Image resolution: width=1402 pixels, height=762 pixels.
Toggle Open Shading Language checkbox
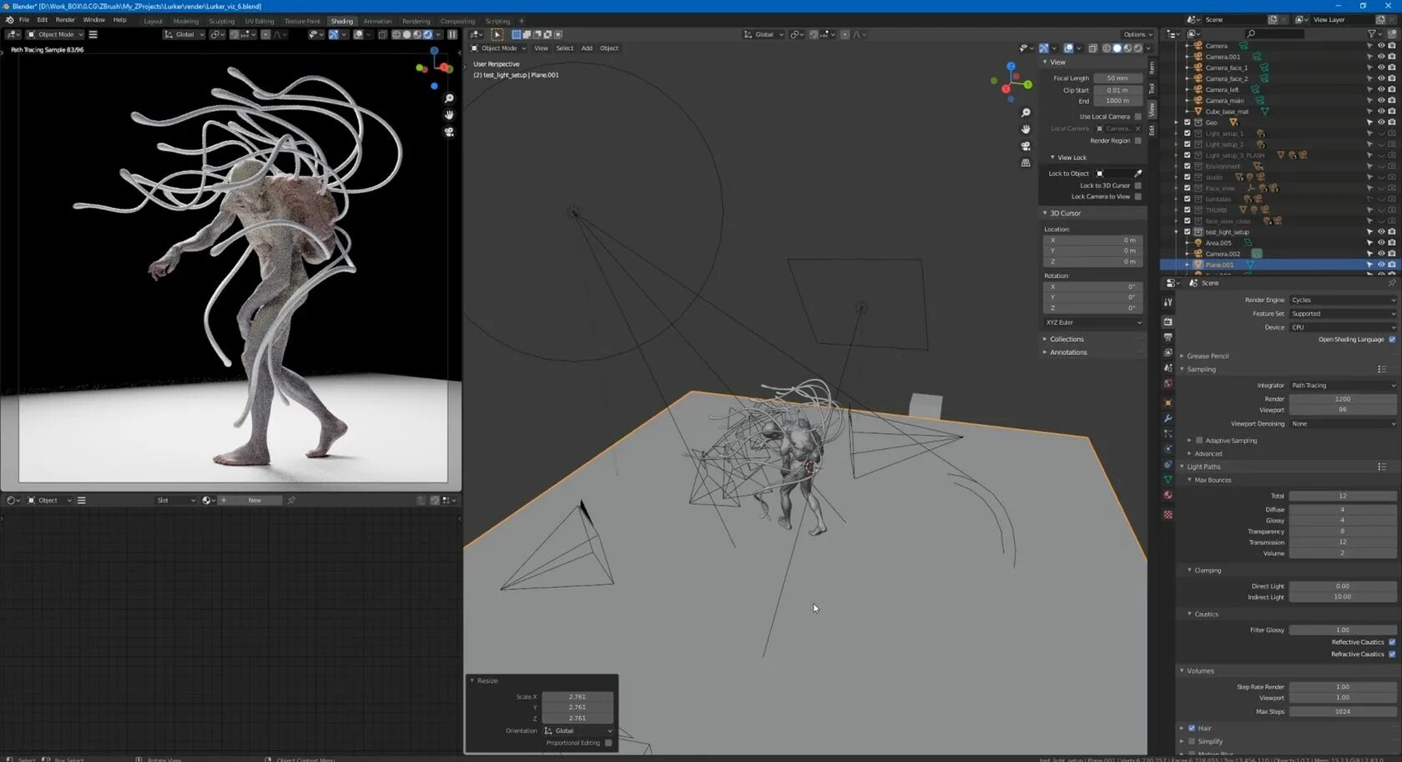coord(1392,340)
